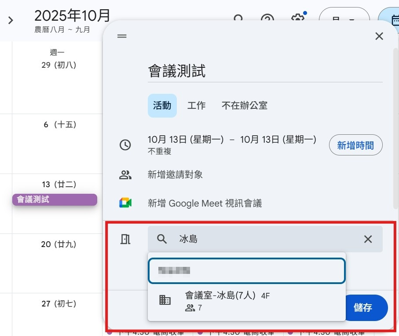The height and width of the screenshot is (336, 399).
Task: Select date 6 (十五) in calendar
Action: click(x=60, y=125)
